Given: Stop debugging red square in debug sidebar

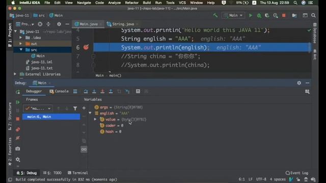Looking at the screenshot, I should 18,119.
